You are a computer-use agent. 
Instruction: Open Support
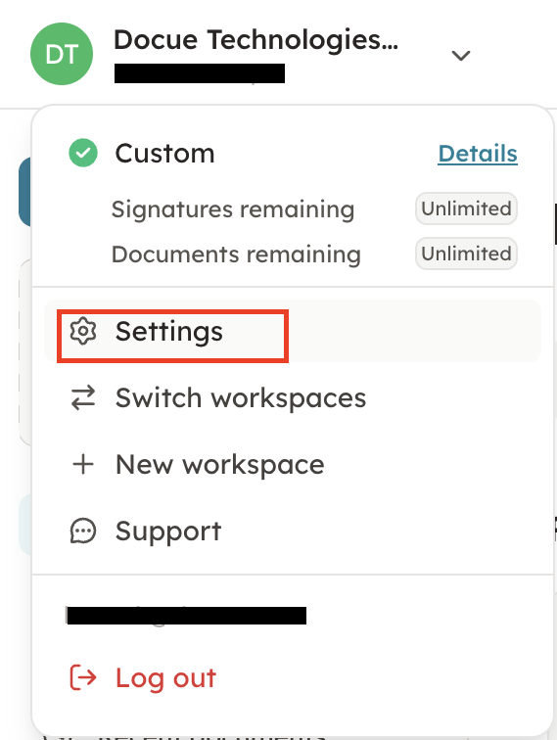(293, 531)
